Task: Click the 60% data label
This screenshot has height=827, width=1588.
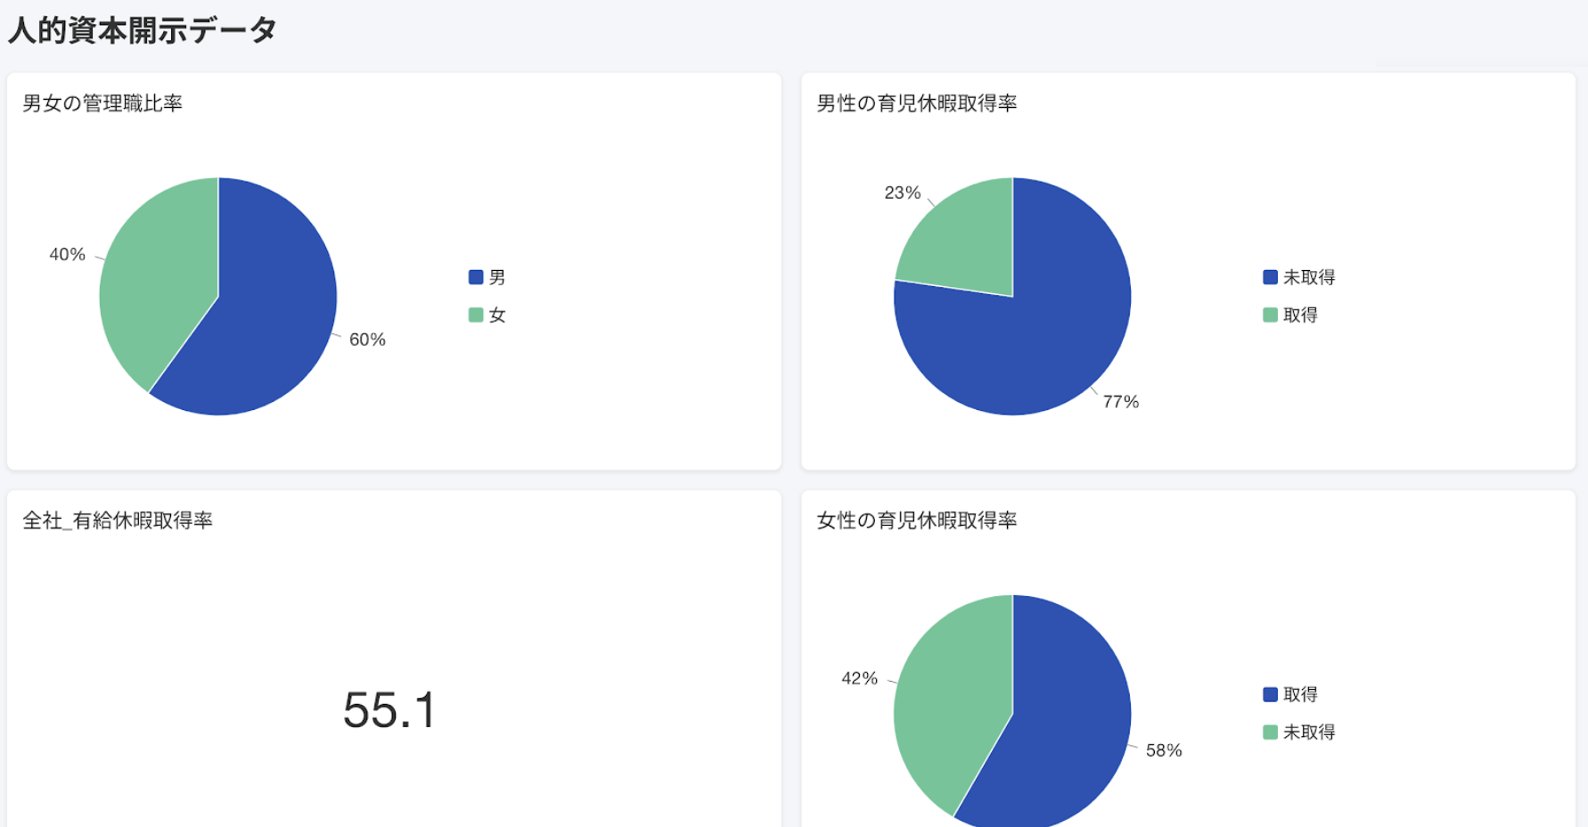Action: pos(367,340)
